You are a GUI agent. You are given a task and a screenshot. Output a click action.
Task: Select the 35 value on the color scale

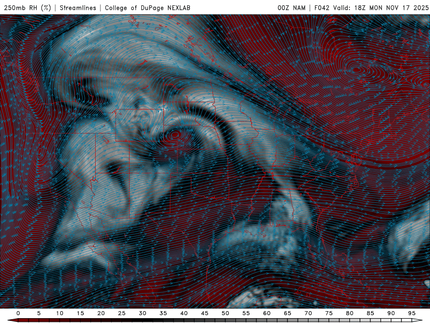[163, 313]
